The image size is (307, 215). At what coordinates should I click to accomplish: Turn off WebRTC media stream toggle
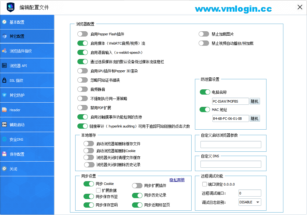pos(82,43)
